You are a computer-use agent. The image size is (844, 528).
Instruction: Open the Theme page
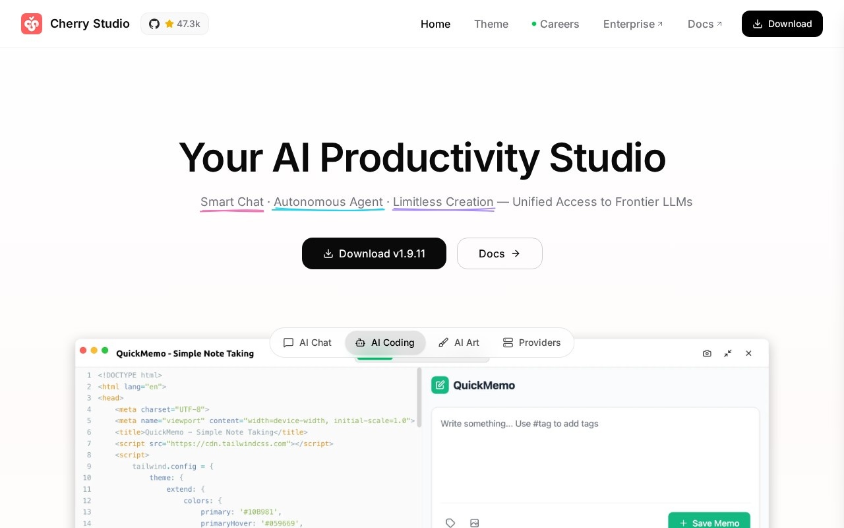click(491, 24)
